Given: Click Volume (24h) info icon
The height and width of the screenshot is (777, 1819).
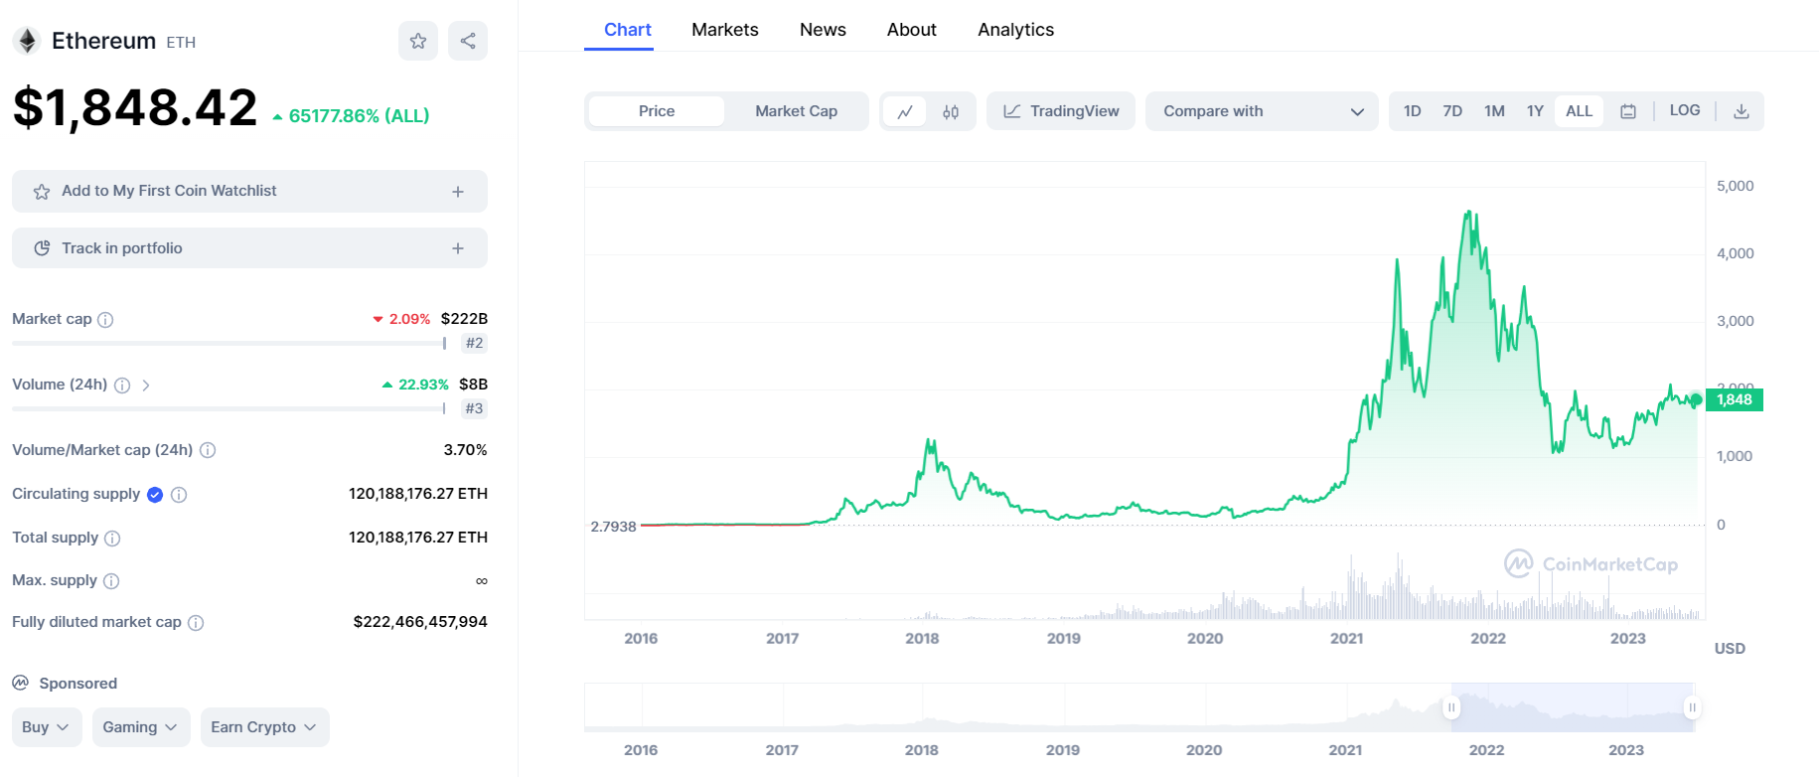Looking at the screenshot, I should click(122, 386).
